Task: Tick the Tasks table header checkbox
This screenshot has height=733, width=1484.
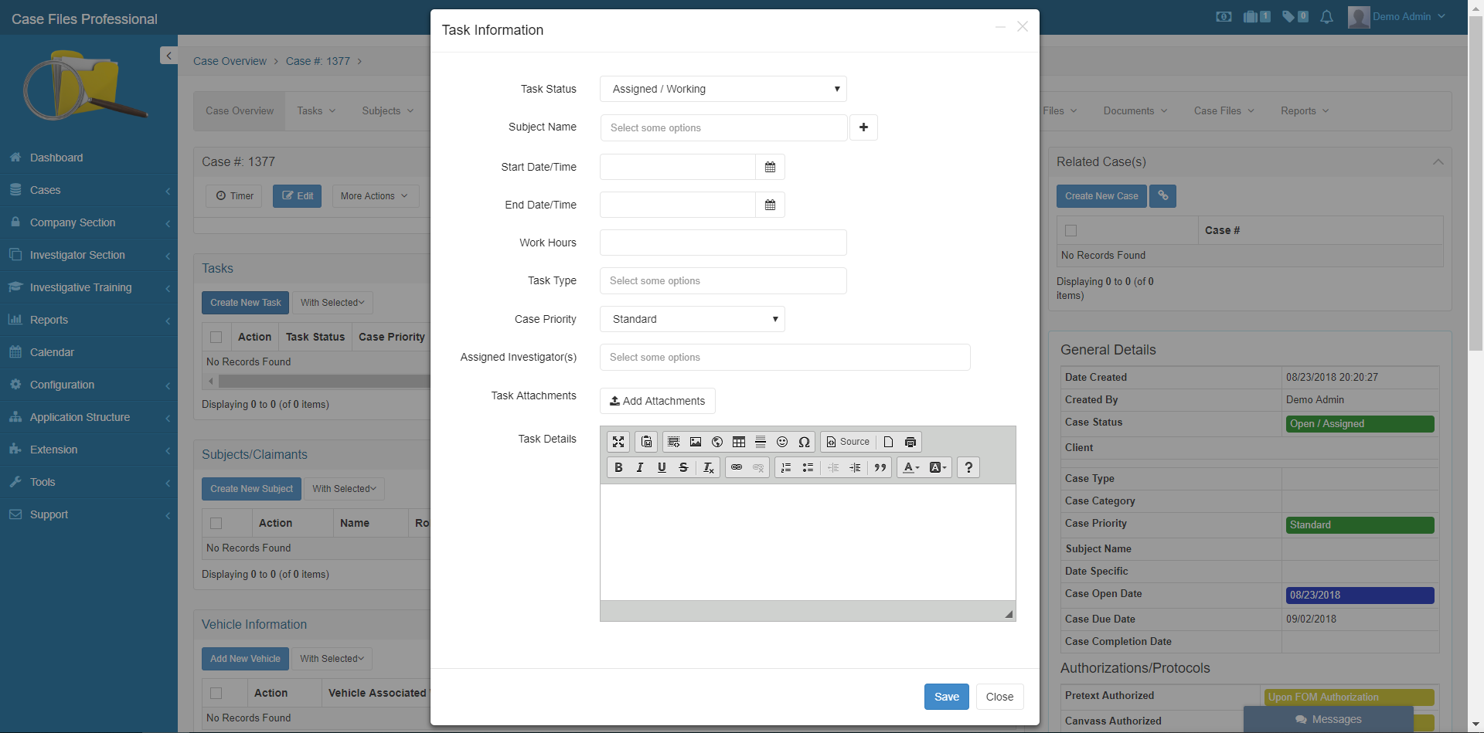Action: tap(216, 337)
